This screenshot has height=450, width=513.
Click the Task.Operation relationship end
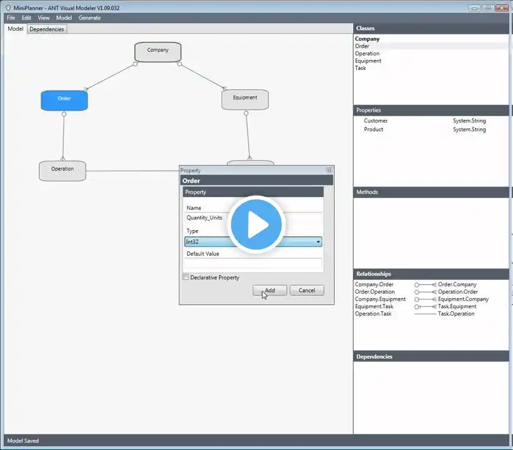[456, 314]
